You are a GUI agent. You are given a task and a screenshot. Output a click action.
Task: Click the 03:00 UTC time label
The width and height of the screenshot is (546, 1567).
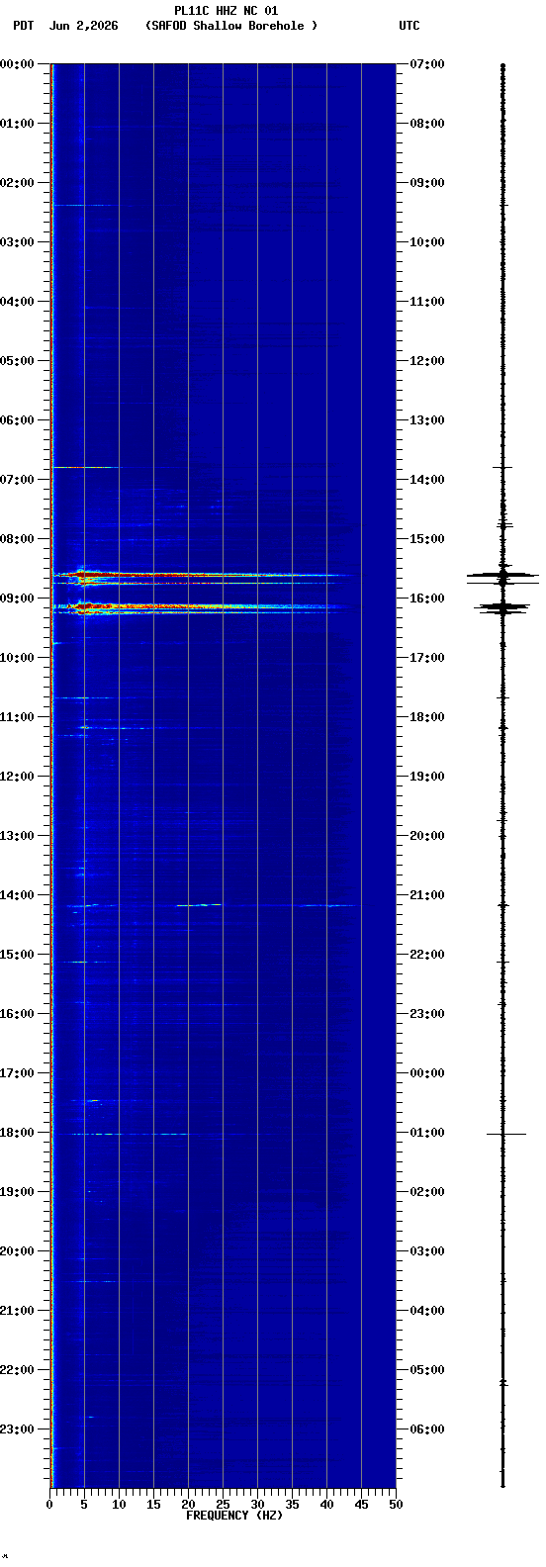point(427,1251)
